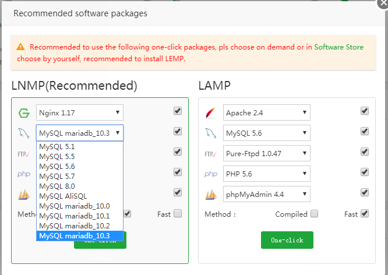Viewport: 388px width, 275px height.
Task: Click the MySQL dolphin icon in LNMP
Action: click(x=24, y=133)
